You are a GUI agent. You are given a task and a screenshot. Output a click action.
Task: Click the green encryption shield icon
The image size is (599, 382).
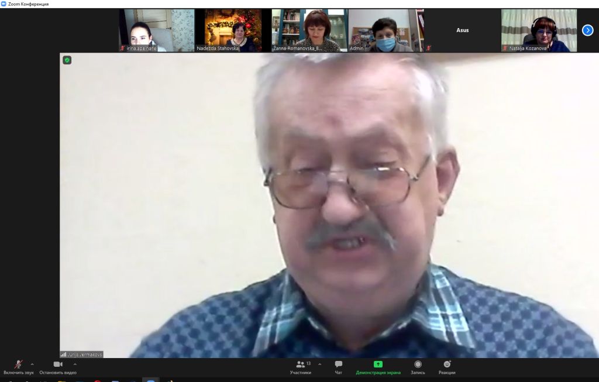pyautogui.click(x=67, y=60)
